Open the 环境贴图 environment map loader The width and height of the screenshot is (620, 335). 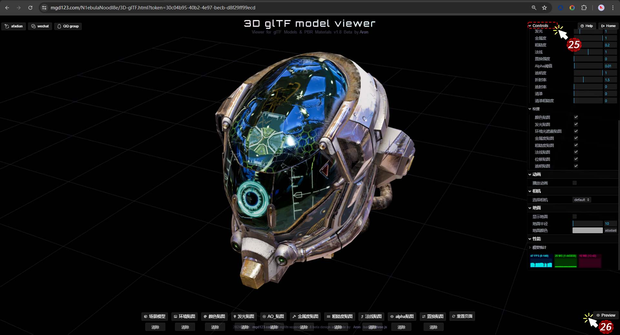point(184,316)
